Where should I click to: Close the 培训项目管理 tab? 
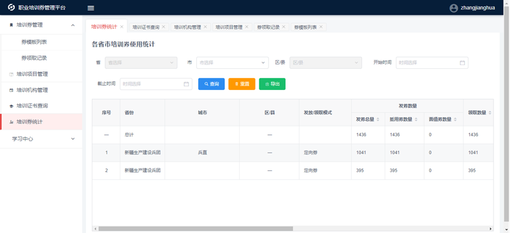pyautogui.click(x=247, y=27)
